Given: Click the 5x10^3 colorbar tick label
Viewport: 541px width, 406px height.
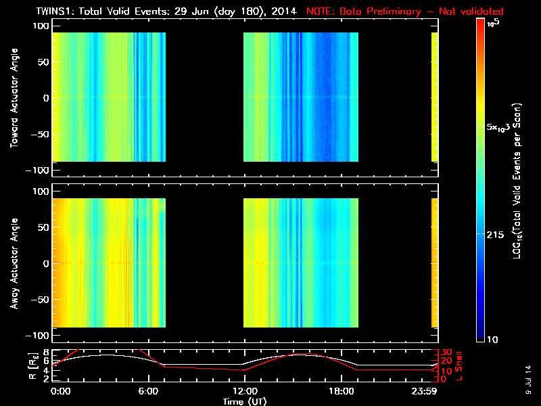Looking at the screenshot, I should pos(498,127).
